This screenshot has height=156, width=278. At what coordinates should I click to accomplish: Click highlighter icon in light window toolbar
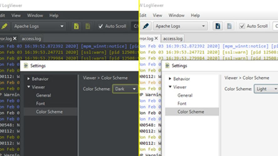(x=146, y=26)
